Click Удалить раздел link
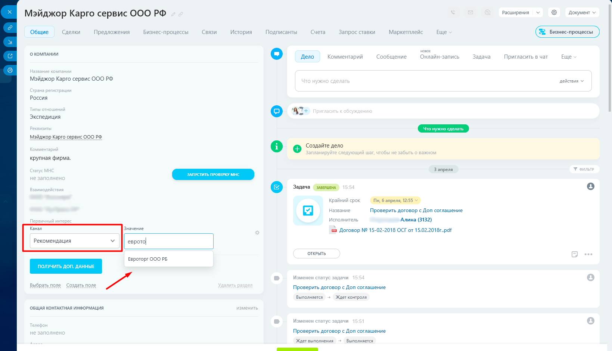Image resolution: width=612 pixels, height=351 pixels. click(235, 285)
